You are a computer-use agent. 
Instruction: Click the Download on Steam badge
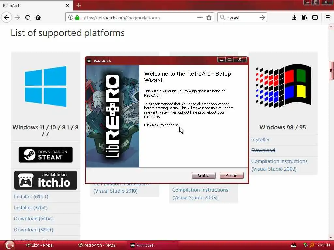click(46, 155)
